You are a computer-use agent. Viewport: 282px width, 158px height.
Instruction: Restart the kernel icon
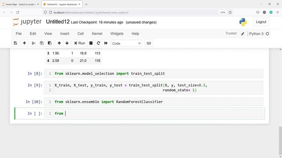(x=98, y=43)
